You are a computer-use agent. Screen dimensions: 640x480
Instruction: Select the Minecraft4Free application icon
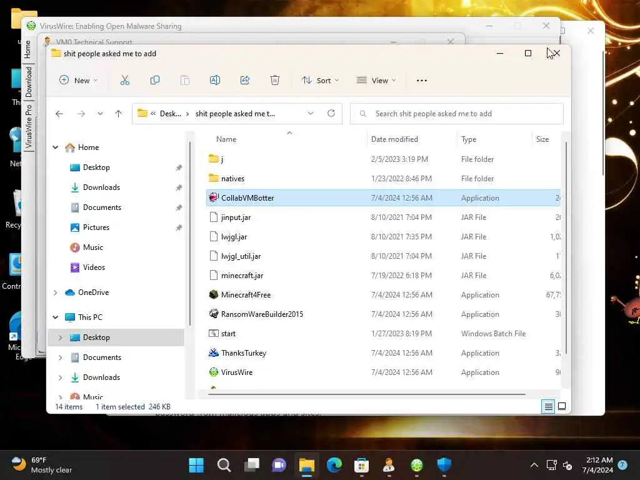point(214,295)
